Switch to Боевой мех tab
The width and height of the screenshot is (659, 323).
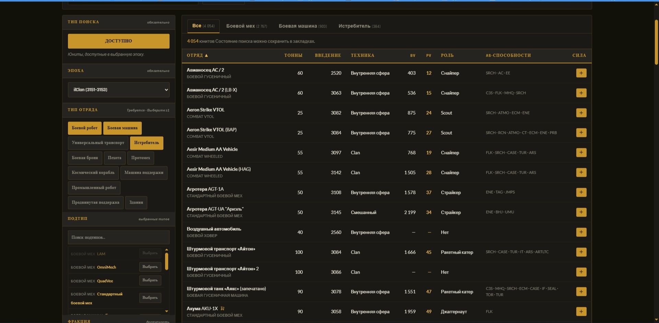246,26
